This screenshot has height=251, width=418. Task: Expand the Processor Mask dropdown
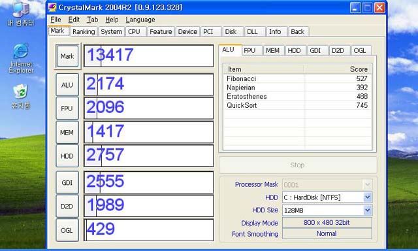pos(367,184)
